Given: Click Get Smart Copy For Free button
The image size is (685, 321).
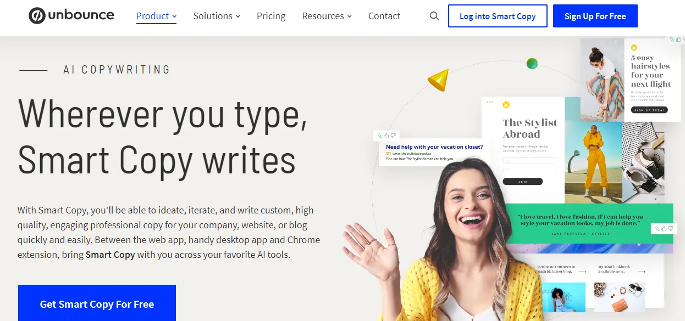Looking at the screenshot, I should tap(97, 303).
